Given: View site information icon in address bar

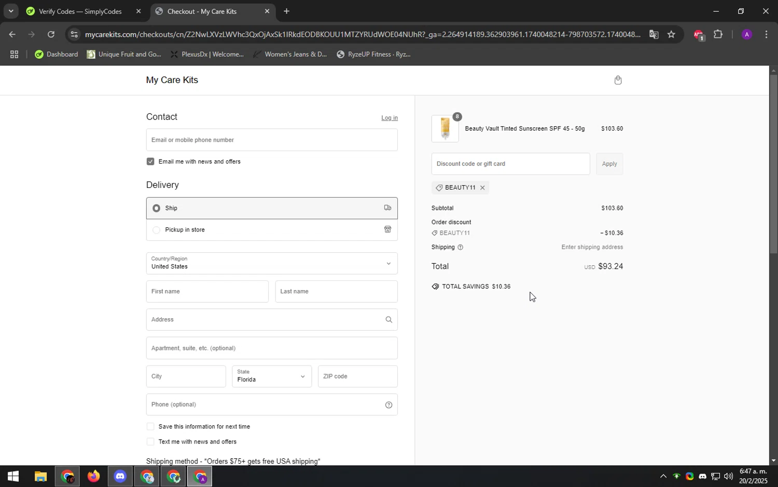Looking at the screenshot, I should (74, 35).
